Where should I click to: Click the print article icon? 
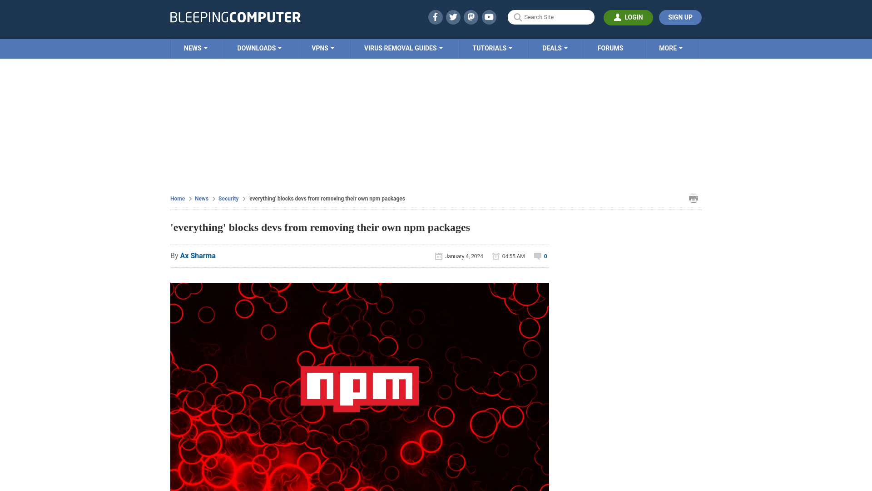point(694,198)
